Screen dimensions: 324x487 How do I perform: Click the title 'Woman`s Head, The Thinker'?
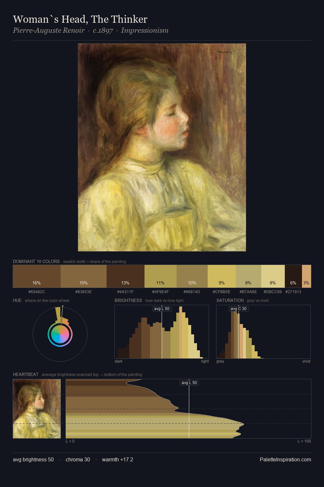click(x=80, y=19)
